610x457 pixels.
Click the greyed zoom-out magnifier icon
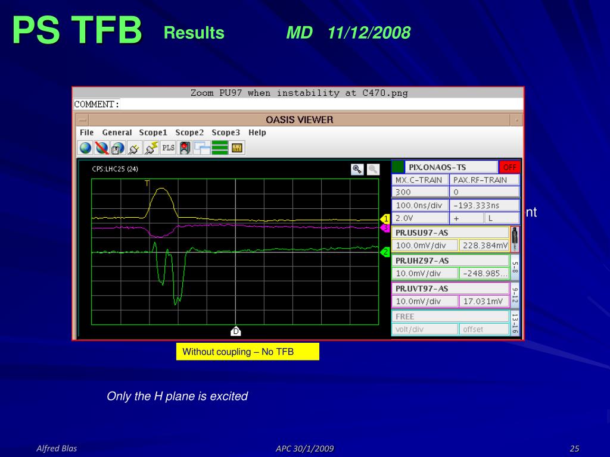[373, 170]
